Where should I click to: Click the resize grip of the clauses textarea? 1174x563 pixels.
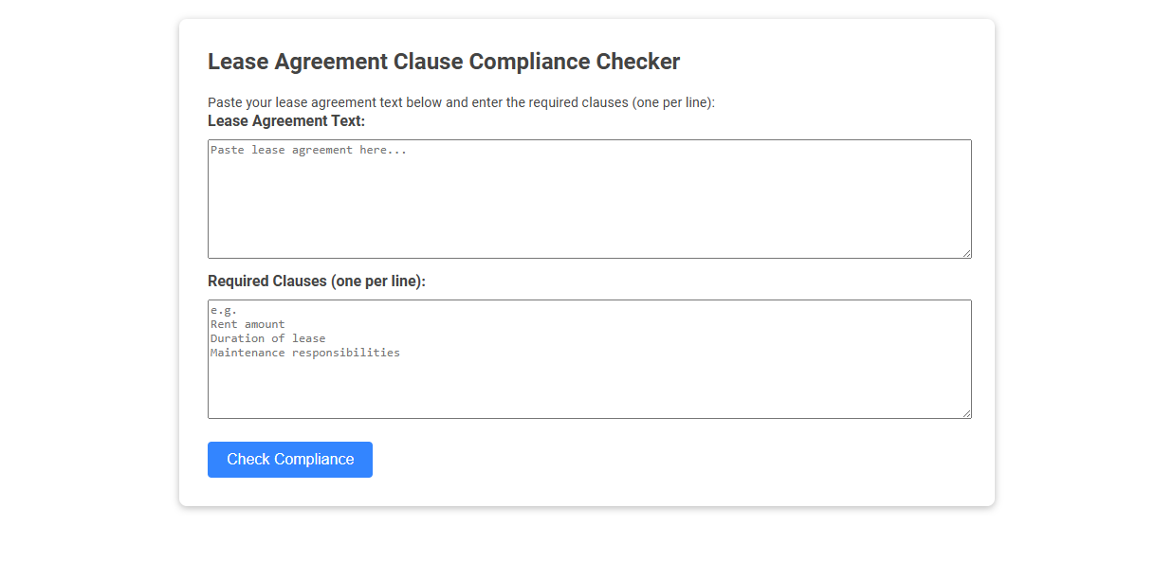[x=966, y=411]
